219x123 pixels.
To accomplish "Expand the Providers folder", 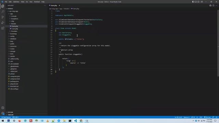I will (14, 31).
